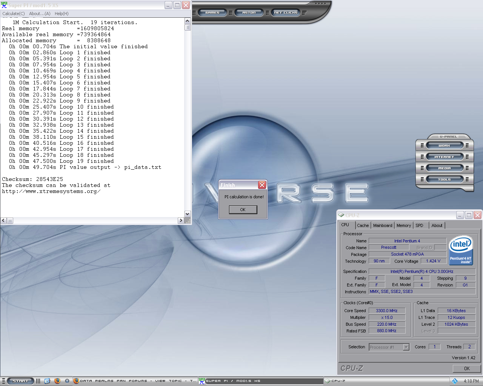
Task: Click the Intel Pentium 4 HT logo
Action: pos(461,251)
